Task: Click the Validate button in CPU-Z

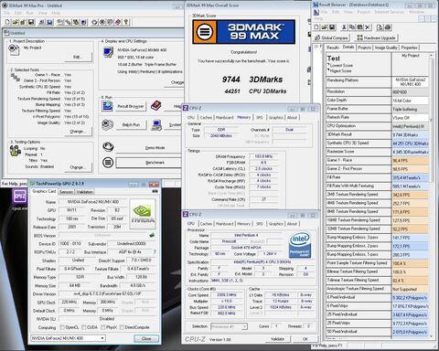Action: pos(277,339)
